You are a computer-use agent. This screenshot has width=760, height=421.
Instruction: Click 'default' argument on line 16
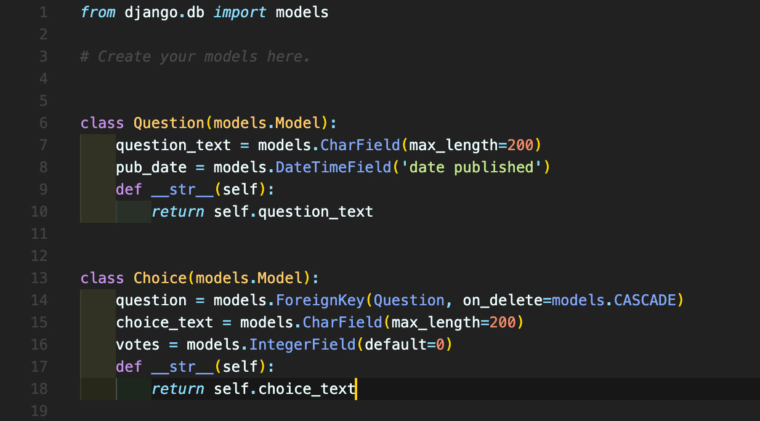pyautogui.click(x=396, y=345)
